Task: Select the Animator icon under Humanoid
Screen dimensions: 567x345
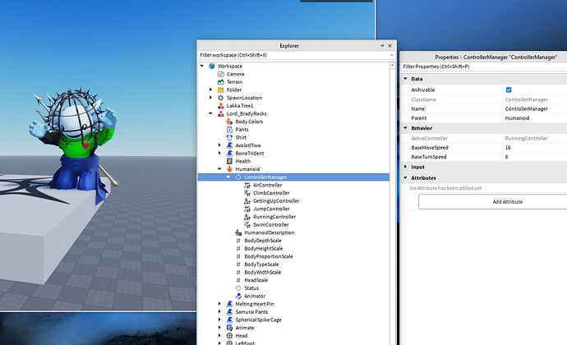Action: click(238, 296)
